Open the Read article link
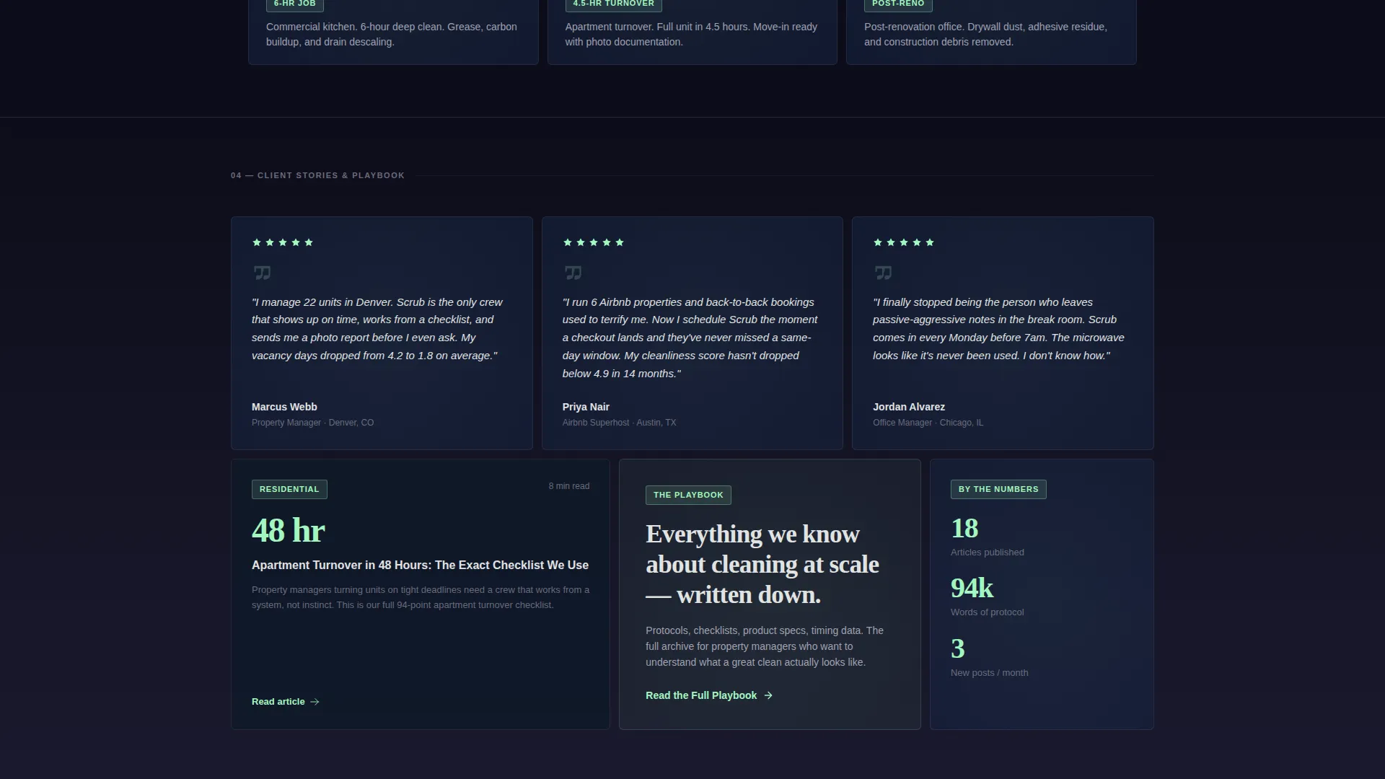Viewport: 1385px width, 779px height. click(x=286, y=702)
